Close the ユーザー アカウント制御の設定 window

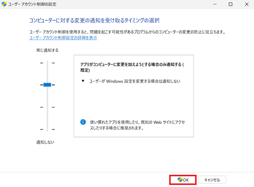pos(247,4)
